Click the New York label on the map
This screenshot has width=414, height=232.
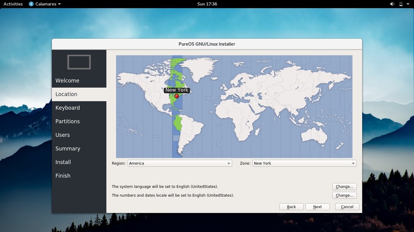(x=177, y=90)
